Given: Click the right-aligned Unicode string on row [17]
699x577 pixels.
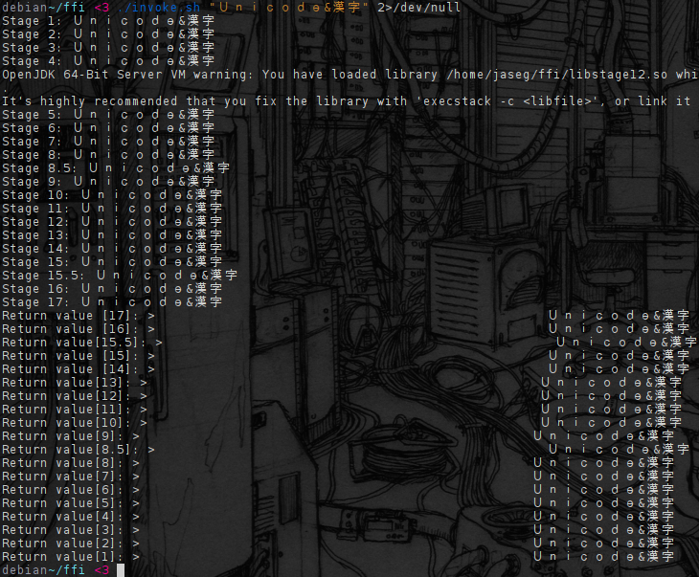Looking at the screenshot, I should [619, 316].
